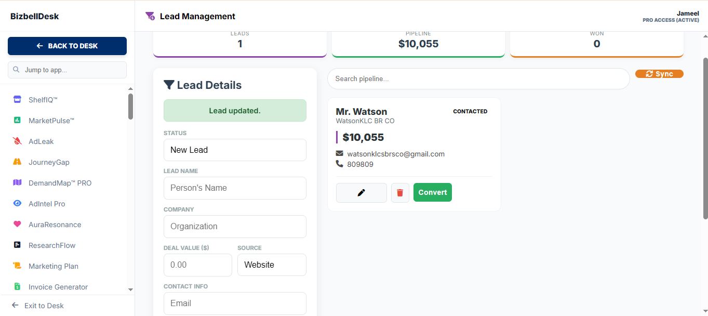Edit Mr. Watson using the pencil icon
The height and width of the screenshot is (316, 708).
pos(361,192)
